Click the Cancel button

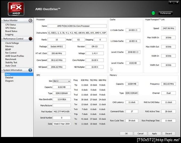(x=140, y=134)
